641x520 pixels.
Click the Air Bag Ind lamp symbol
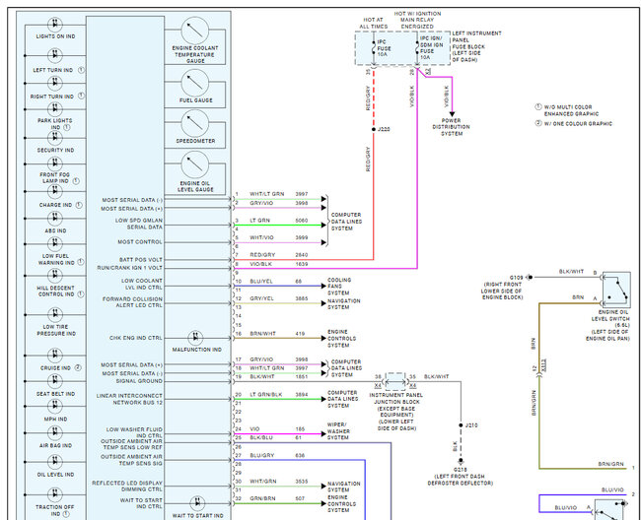click(x=55, y=432)
